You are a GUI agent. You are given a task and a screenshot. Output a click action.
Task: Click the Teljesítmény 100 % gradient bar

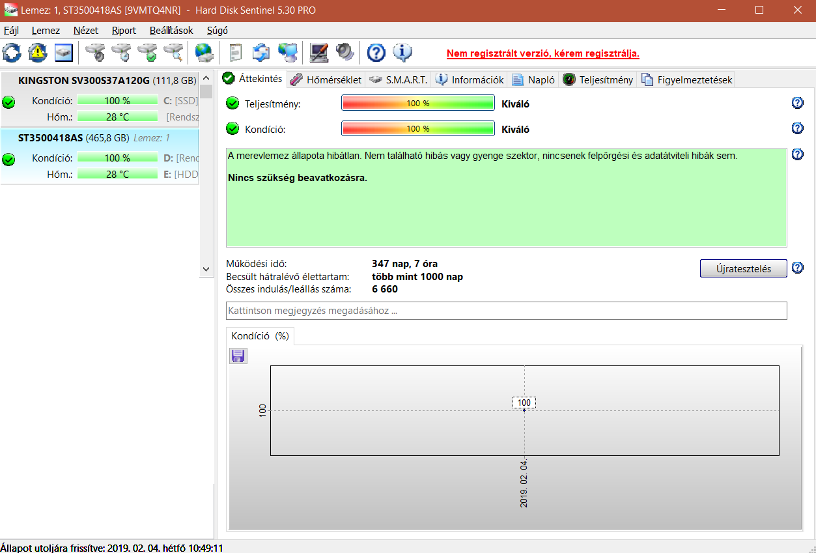[418, 103]
